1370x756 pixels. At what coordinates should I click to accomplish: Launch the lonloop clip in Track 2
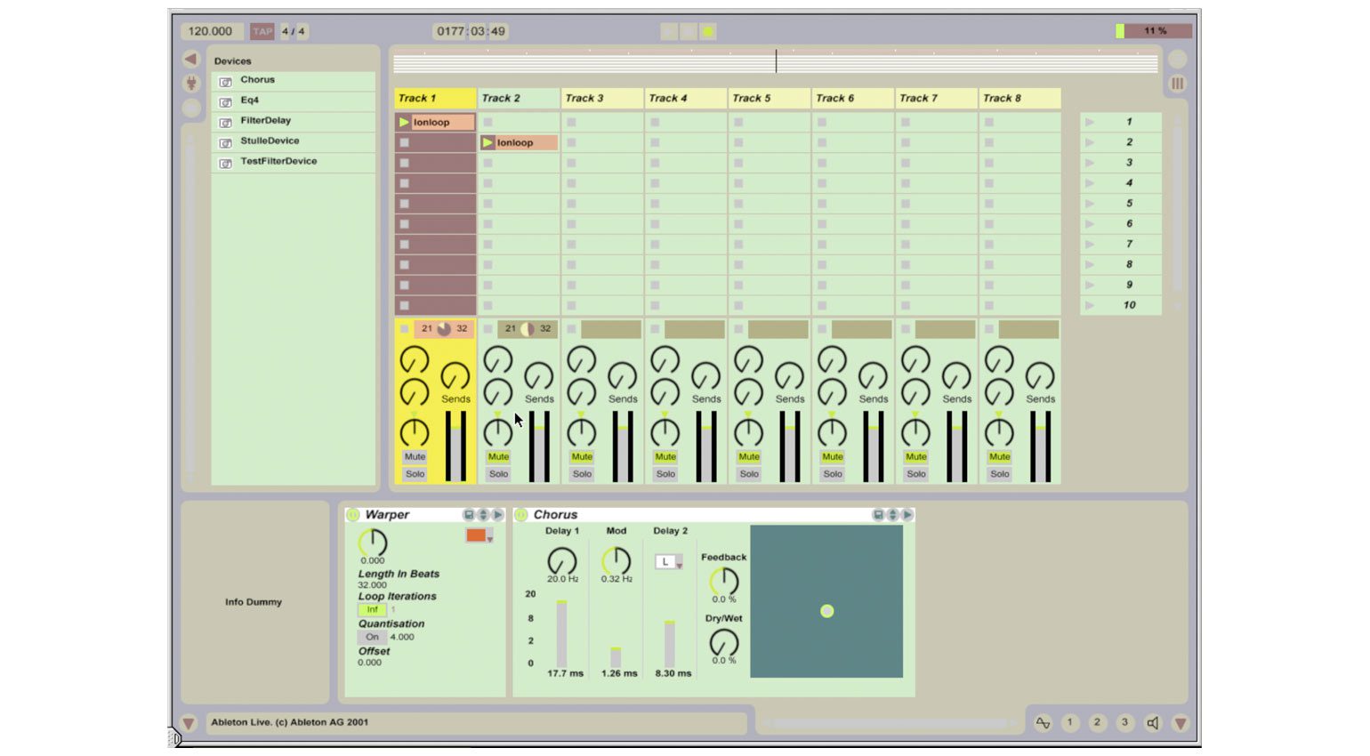[x=488, y=142]
